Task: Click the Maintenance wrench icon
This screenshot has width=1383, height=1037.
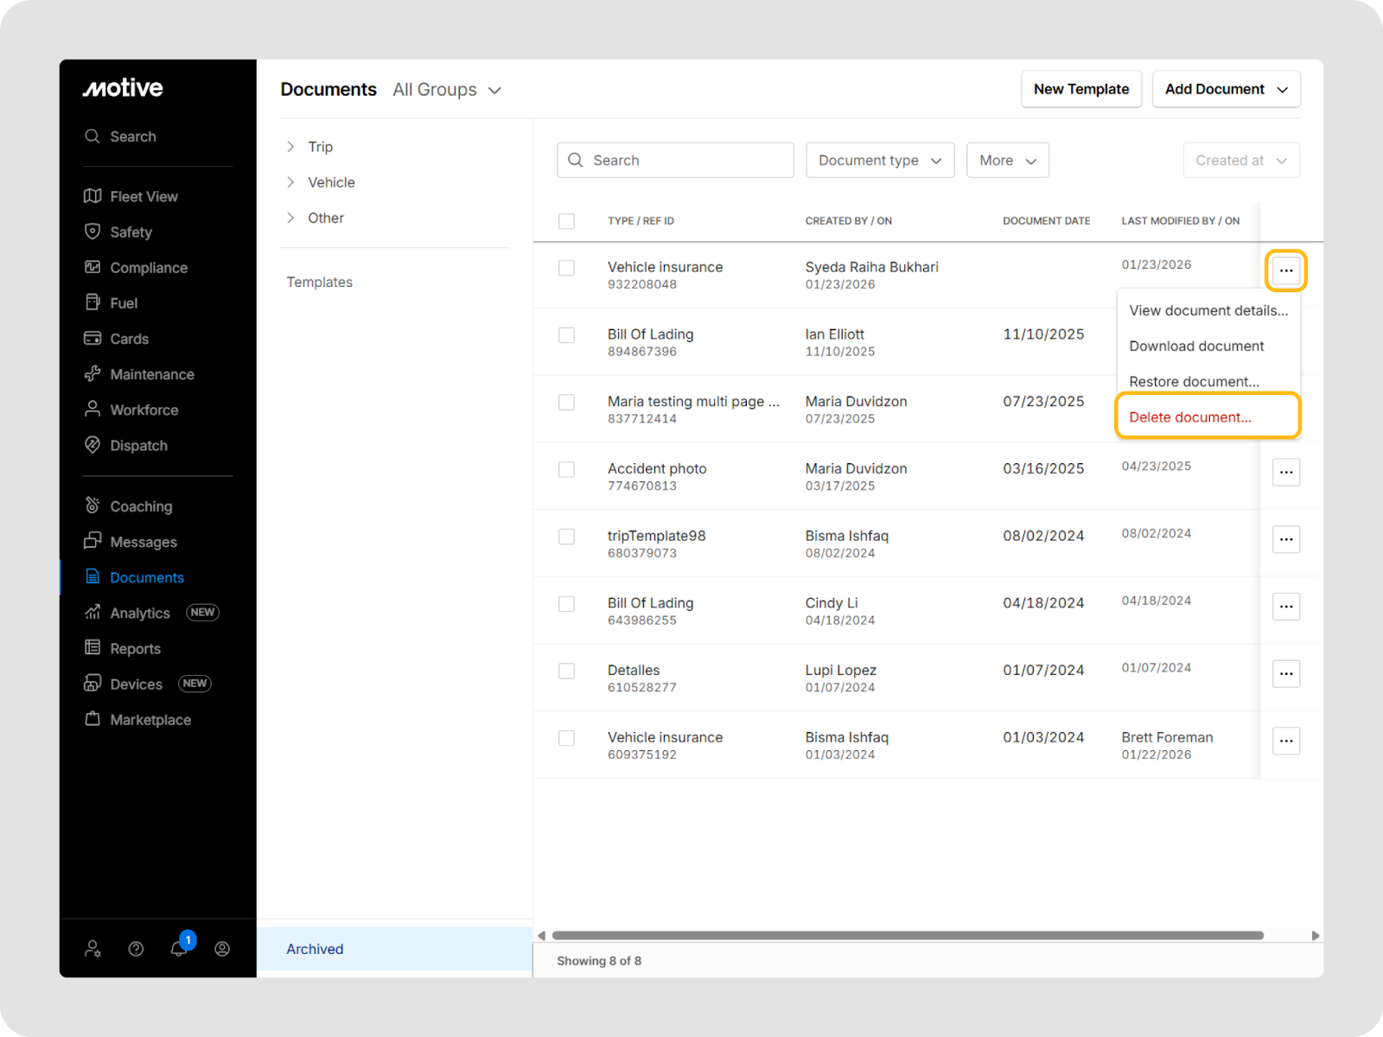Action: [x=92, y=374]
